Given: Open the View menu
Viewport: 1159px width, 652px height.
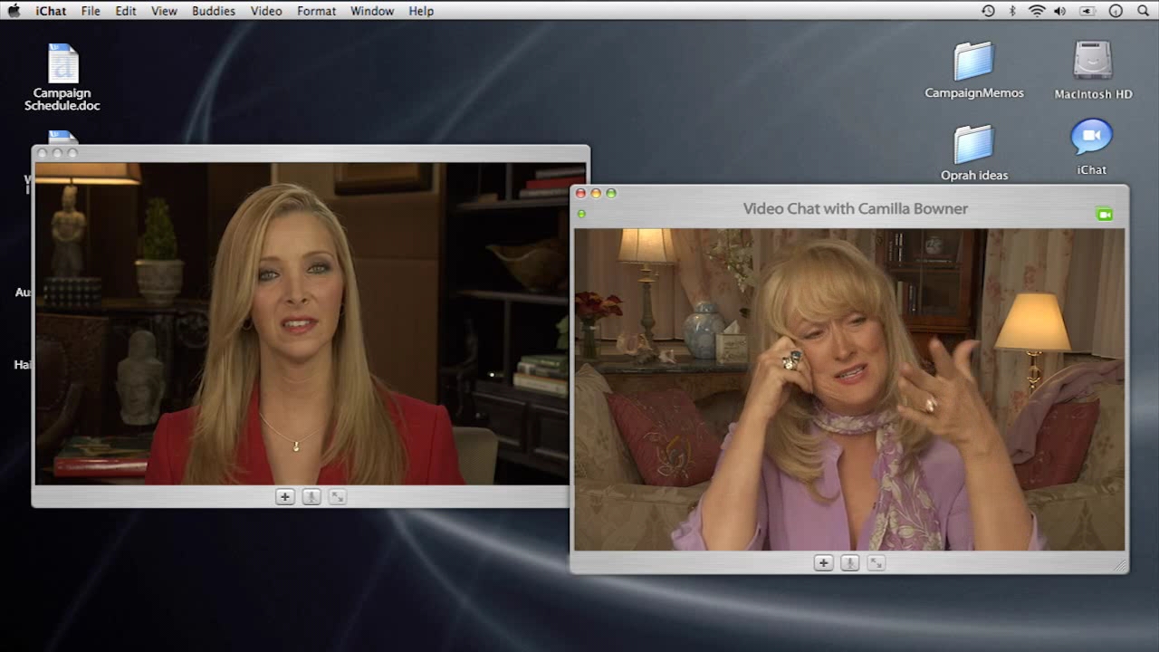Looking at the screenshot, I should tap(164, 11).
